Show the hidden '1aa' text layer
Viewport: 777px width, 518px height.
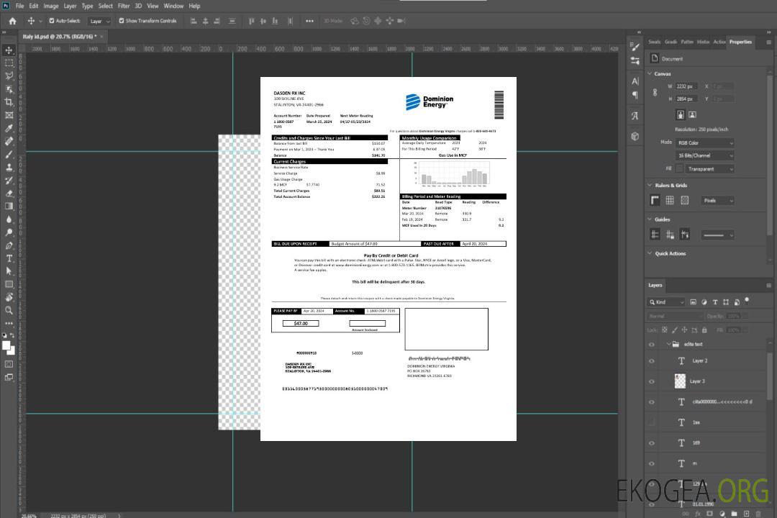click(x=652, y=422)
